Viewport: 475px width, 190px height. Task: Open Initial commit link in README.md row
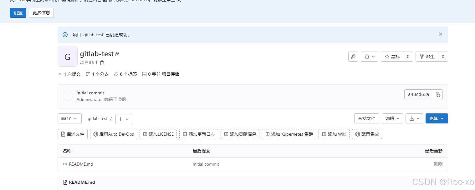tap(206, 164)
